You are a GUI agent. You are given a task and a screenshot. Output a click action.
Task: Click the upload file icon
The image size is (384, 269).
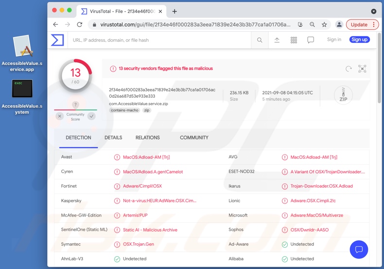click(277, 40)
